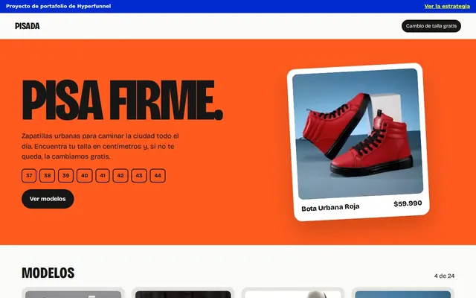Screen dimensions: 476x298
Task: Open the red boots product photo
Action: [358, 134]
